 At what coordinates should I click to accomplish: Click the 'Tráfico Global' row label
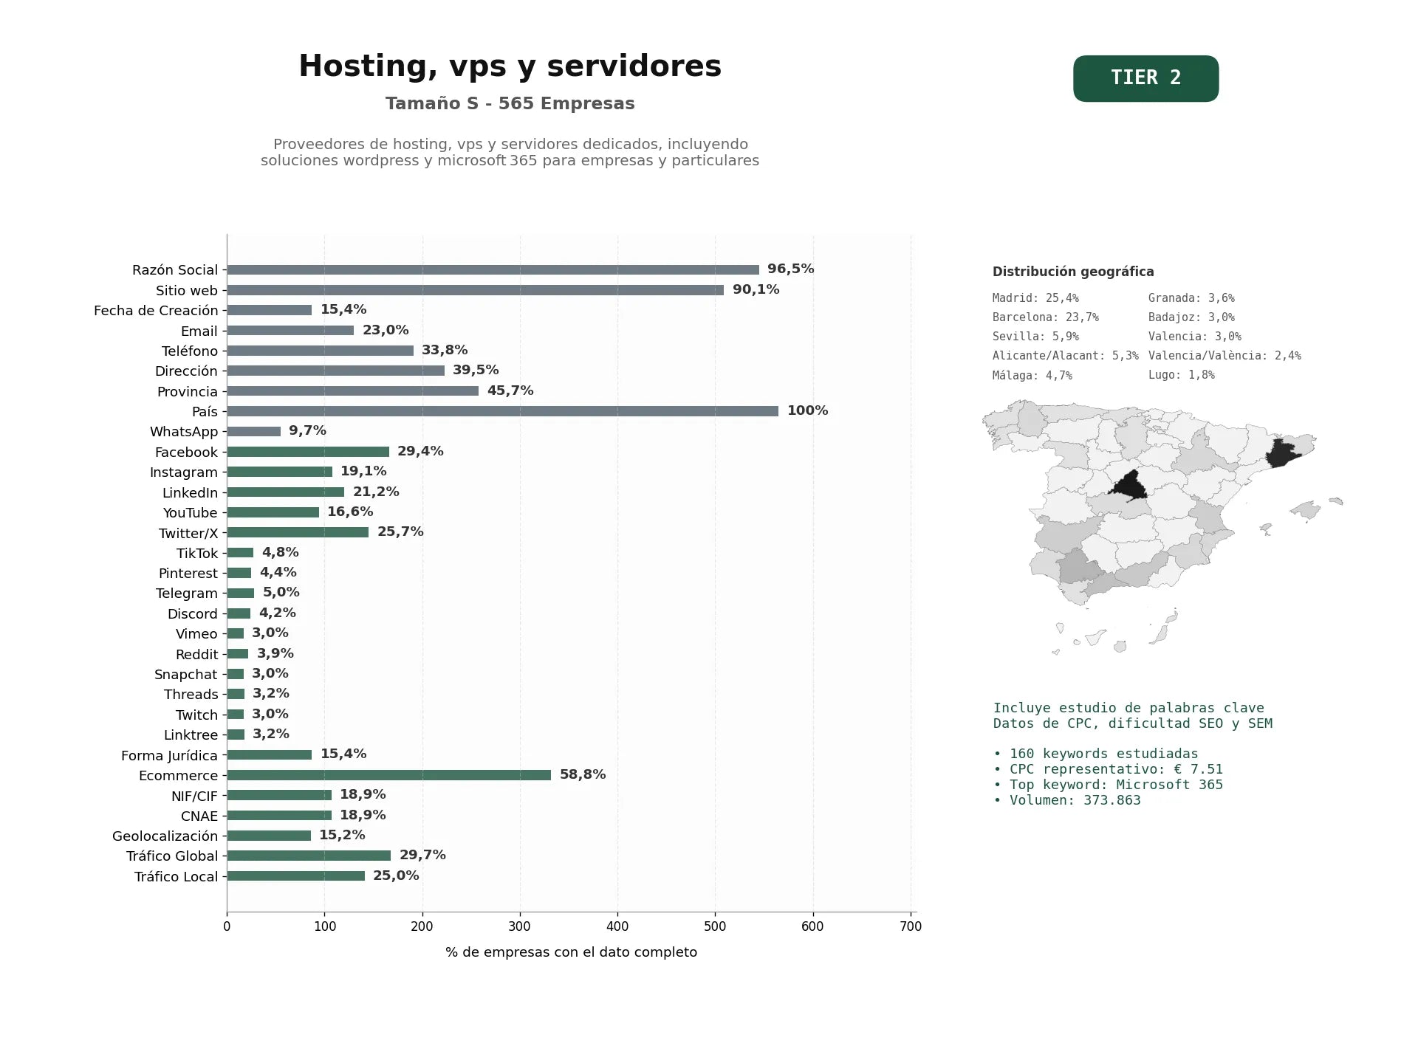tap(172, 856)
